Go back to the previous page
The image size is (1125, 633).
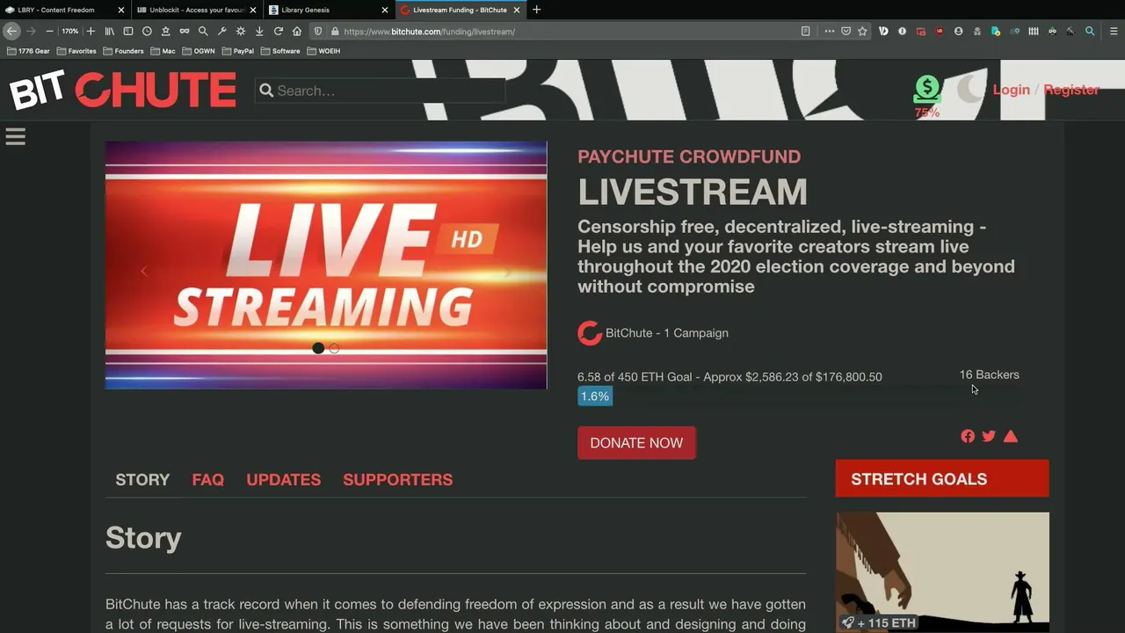11,31
